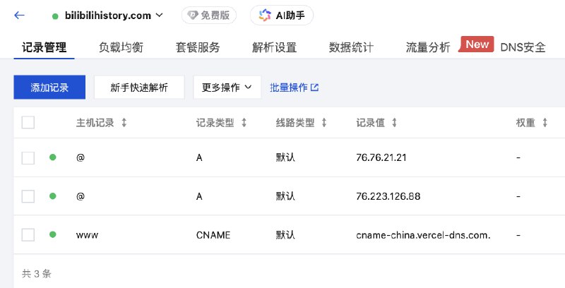Click the @ host of the 76.76.21.21 row
This screenshot has height=288, width=565.
pos(81,157)
